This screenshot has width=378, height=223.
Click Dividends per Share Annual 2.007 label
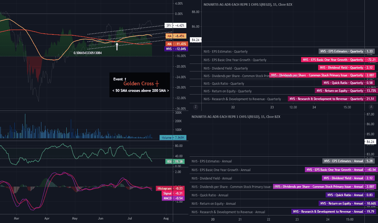[324, 187]
